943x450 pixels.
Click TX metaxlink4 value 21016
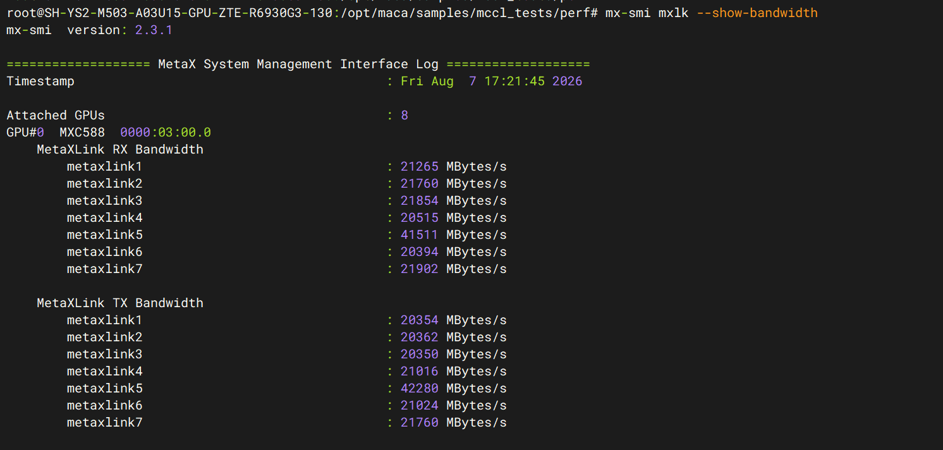(420, 371)
